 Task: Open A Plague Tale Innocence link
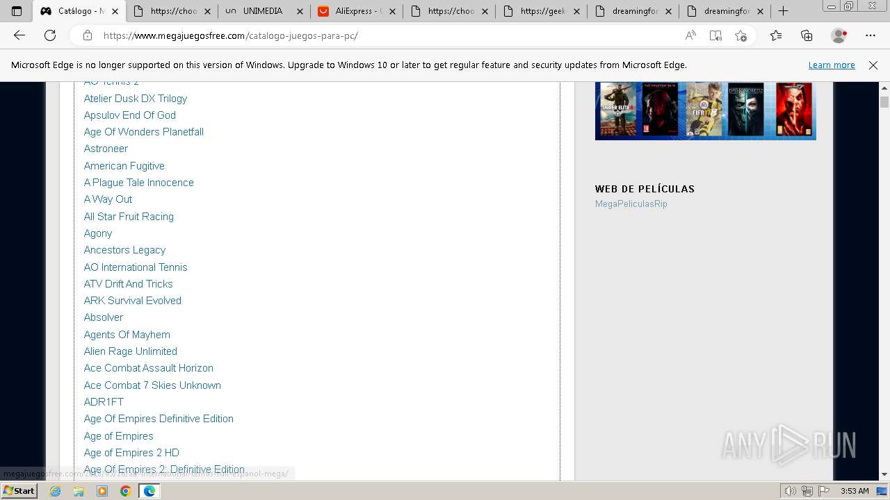139,183
